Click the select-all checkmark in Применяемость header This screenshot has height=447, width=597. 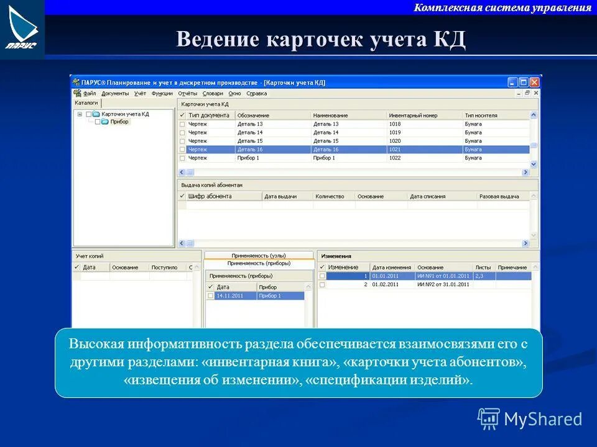(211, 287)
